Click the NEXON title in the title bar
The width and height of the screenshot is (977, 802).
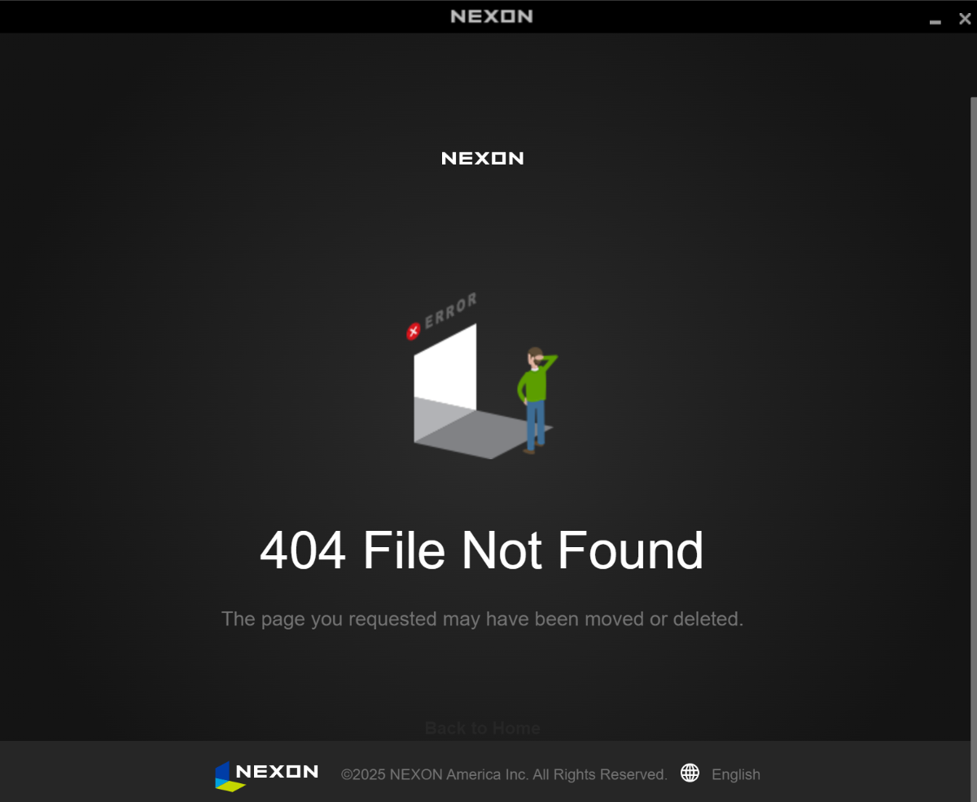492,15
